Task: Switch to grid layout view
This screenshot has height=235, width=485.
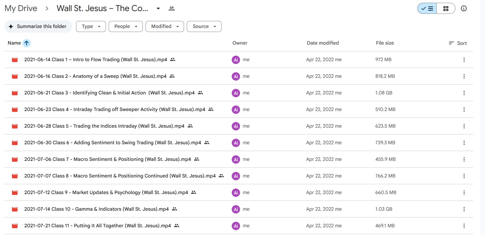Action: point(446,9)
